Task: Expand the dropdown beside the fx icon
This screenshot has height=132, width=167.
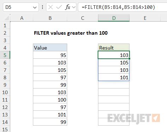Action: click(x=74, y=7)
